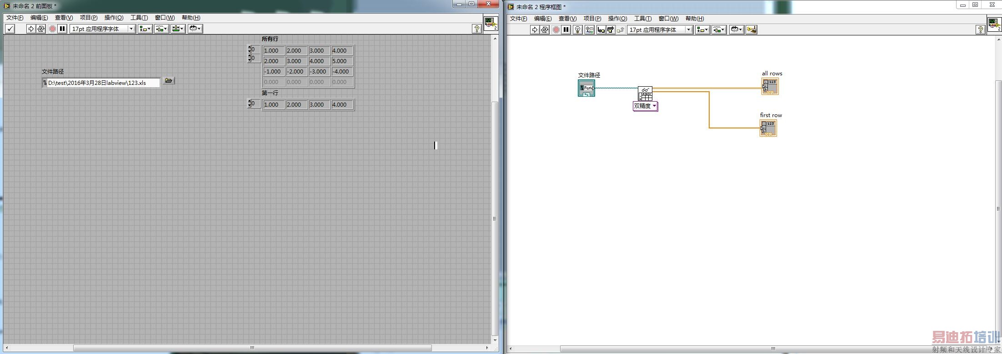Open 编辑(E) menu in front panel window
The image size is (1002, 354).
click(x=39, y=18)
